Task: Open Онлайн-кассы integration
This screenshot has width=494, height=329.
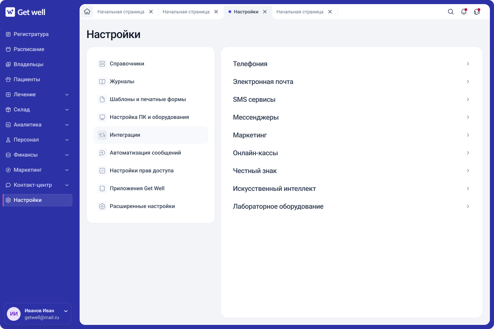Action: (352, 153)
